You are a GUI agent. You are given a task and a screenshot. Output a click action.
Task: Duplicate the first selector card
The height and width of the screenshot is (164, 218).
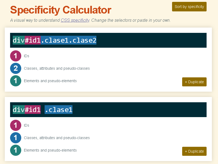point(194,82)
